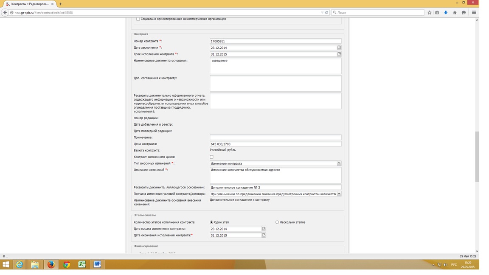Viewport: 489px width, 275px height.
Task: Go back with the browser back arrow
Action: [5, 12]
